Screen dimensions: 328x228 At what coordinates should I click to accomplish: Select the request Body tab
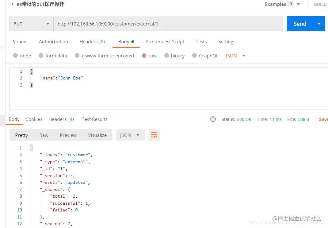pos(126,42)
